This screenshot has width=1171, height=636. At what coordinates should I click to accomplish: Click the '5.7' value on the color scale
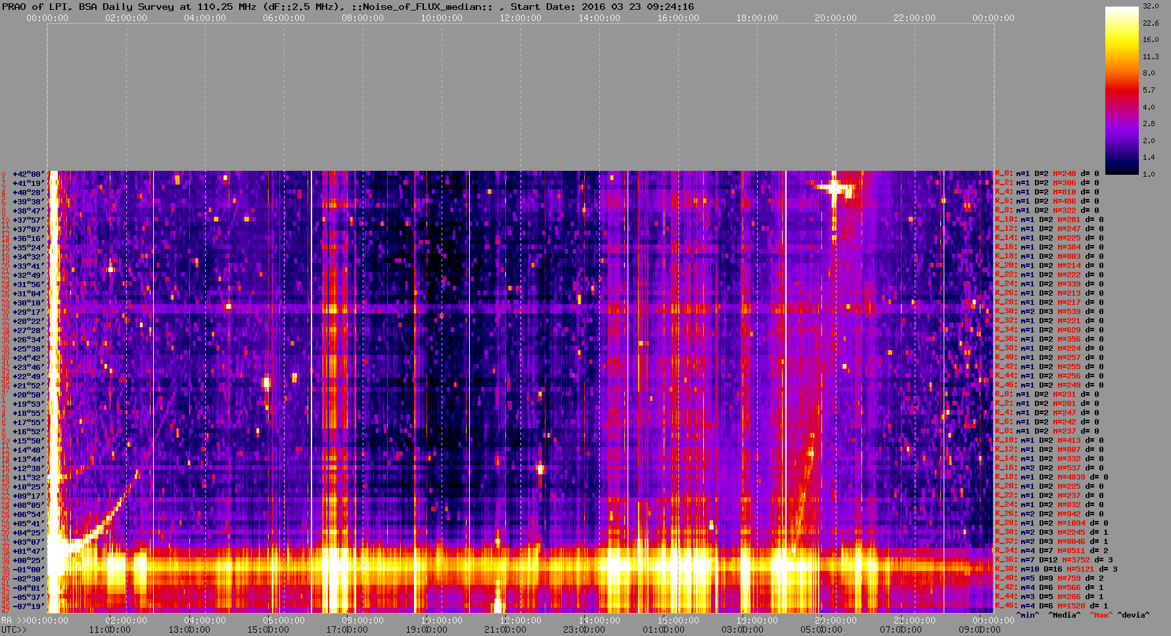(x=1149, y=90)
